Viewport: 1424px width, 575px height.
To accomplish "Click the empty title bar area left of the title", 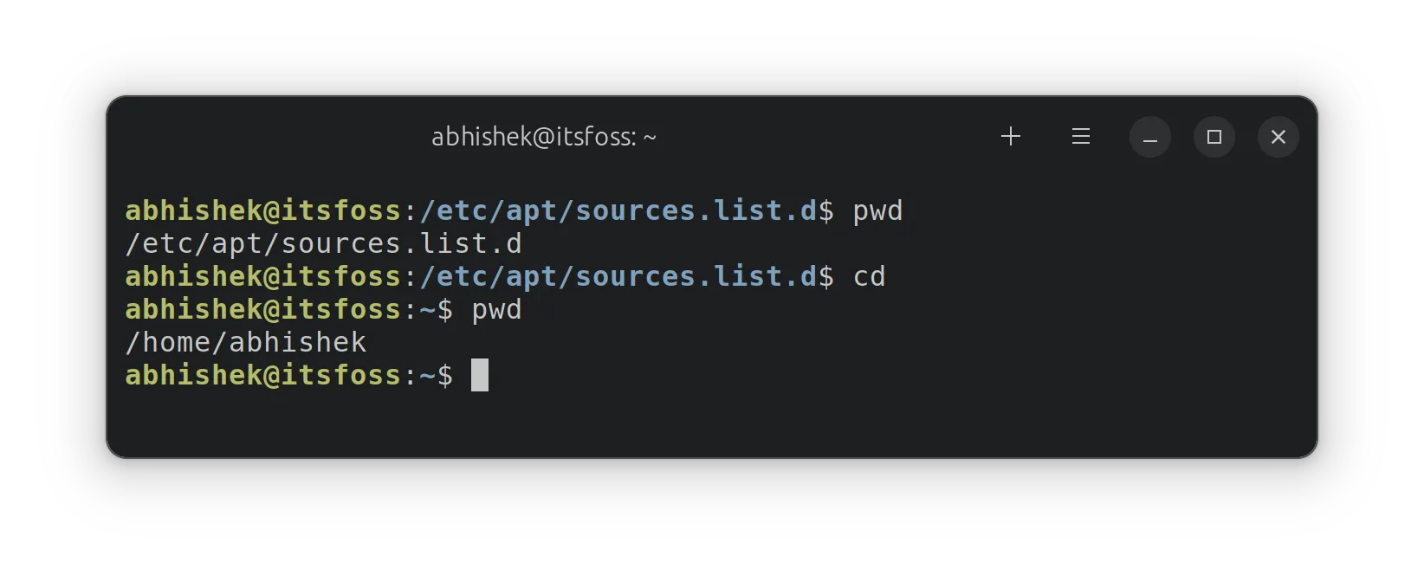I will 260,137.
